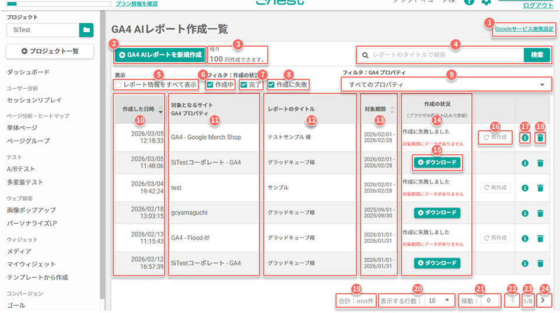Image resolution: width=560 pixels, height=313 pixels.
Task: Click テストサンプル 様 report title
Action: point(289,137)
